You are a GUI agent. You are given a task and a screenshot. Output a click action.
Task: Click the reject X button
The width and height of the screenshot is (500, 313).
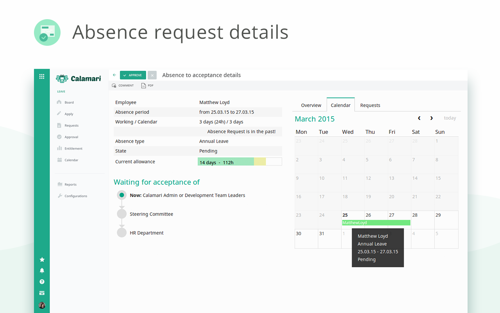point(152,75)
